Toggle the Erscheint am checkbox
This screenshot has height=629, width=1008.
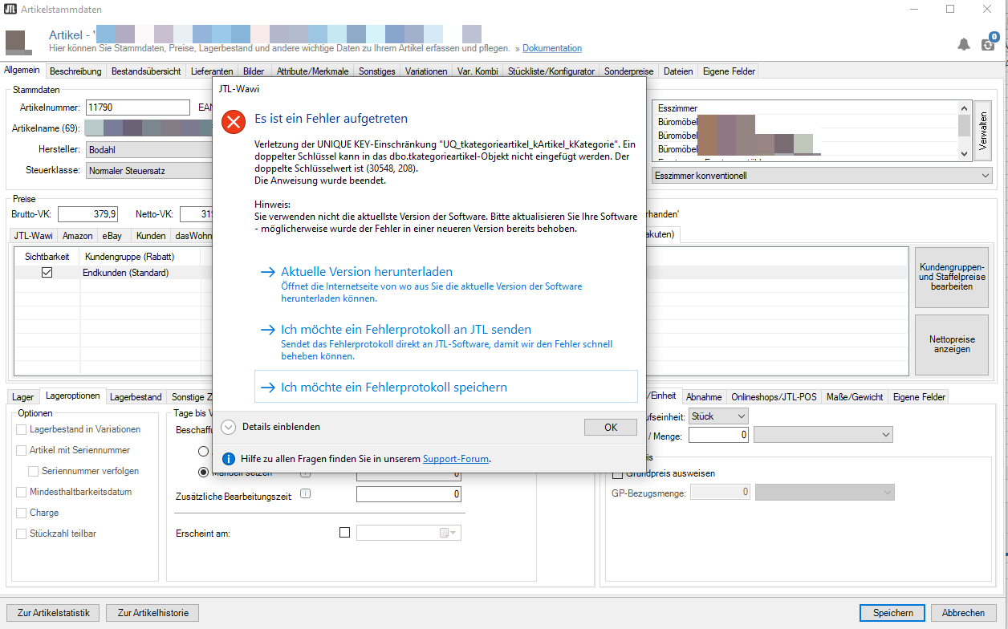345,532
